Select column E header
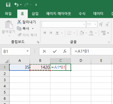113x104 pixels. pyautogui.click(x=101, y=61)
